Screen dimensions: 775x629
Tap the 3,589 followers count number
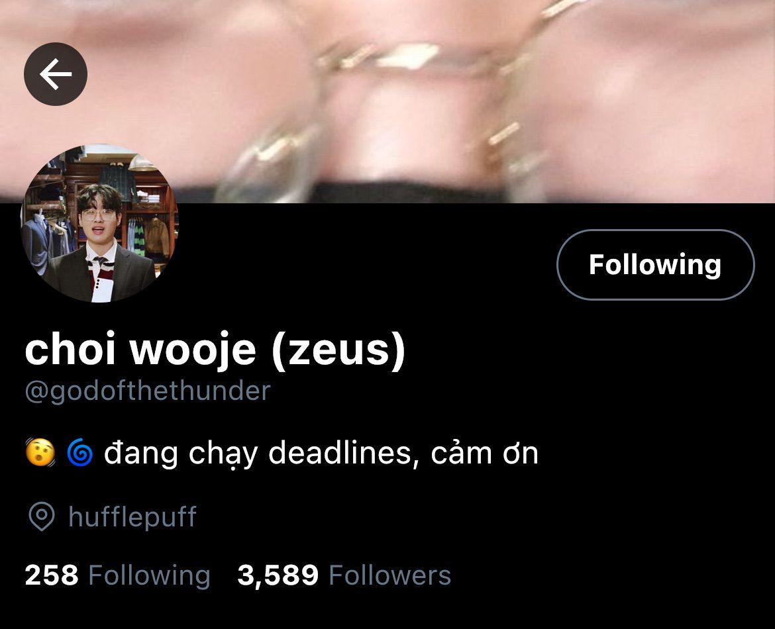click(278, 575)
